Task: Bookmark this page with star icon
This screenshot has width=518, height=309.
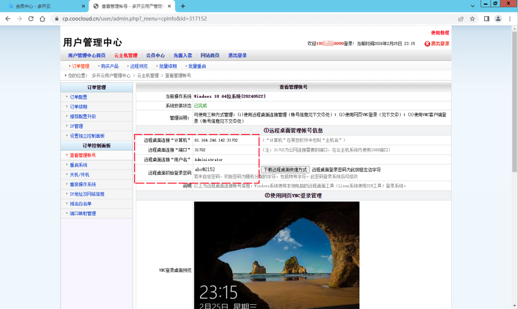Action: [x=472, y=19]
